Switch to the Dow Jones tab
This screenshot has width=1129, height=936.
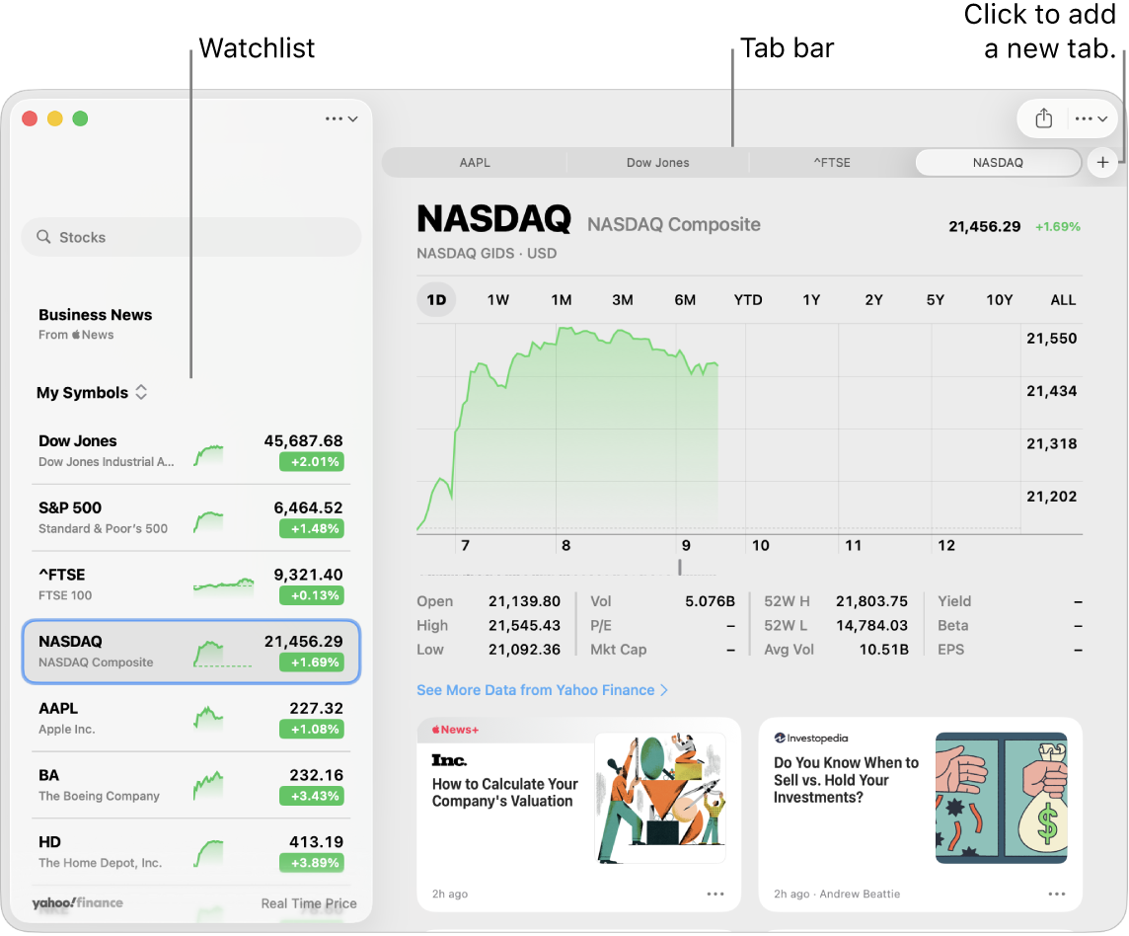tap(657, 162)
